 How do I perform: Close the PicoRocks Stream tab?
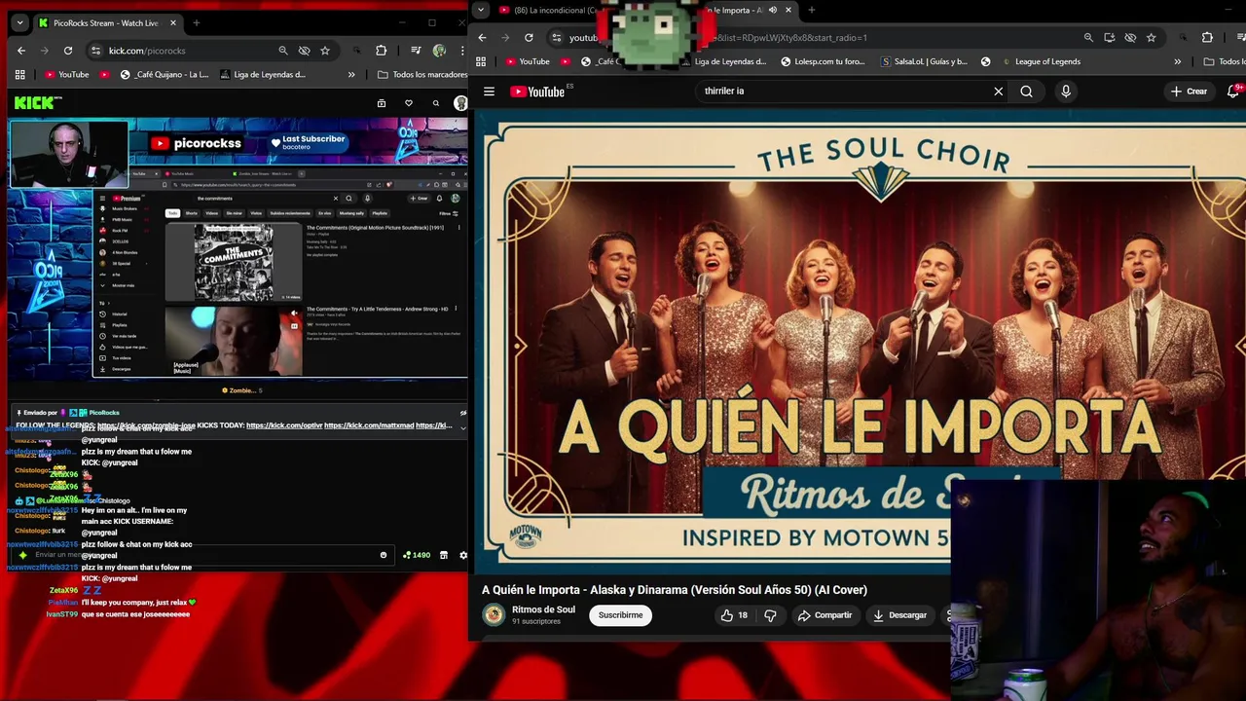tap(173, 22)
